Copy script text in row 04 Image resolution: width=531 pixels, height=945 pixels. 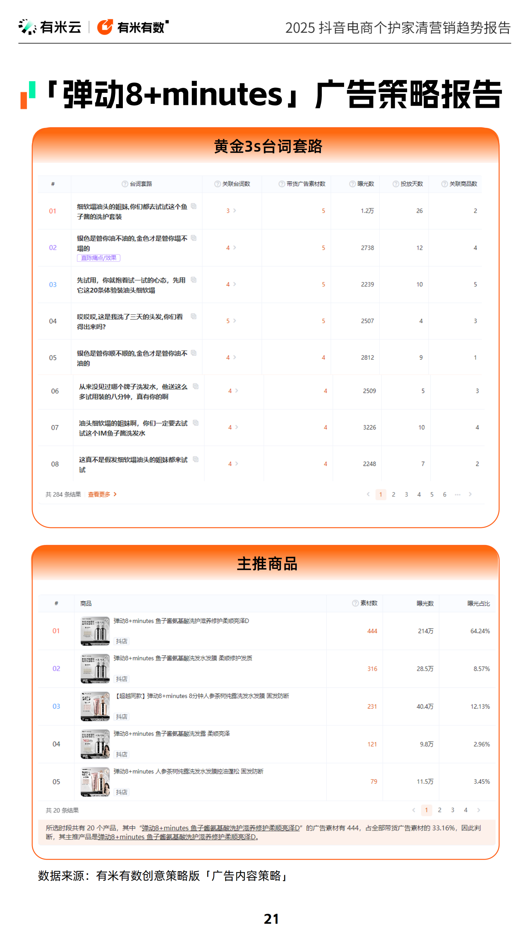pos(194,316)
